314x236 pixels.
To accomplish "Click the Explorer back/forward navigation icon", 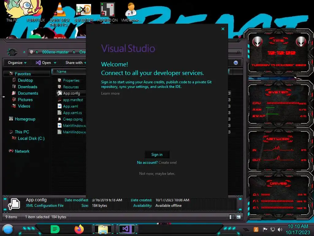I will click(12, 52).
